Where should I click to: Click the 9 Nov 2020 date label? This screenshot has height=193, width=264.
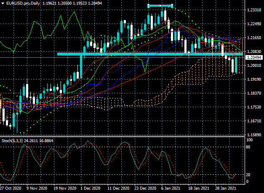pyautogui.click(x=37, y=188)
